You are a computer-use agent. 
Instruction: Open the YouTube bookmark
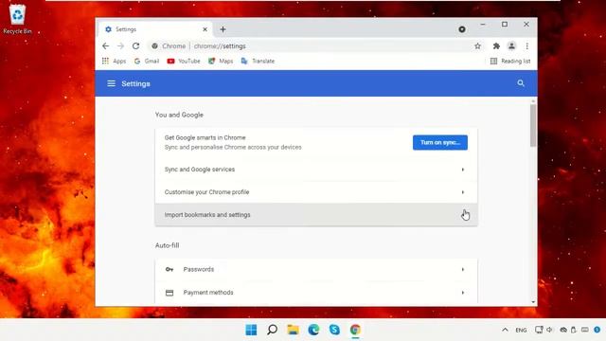pos(184,61)
